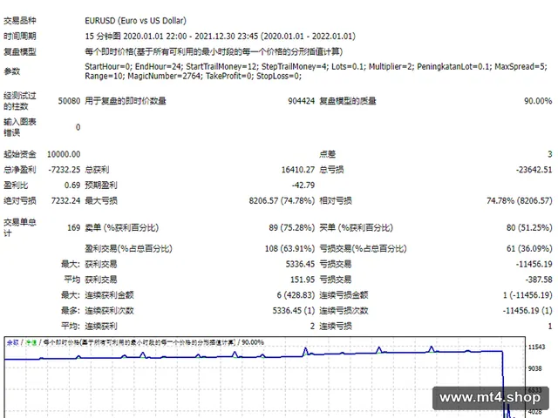Click the input chart errors value 0
Screen dimensions: 558x418
(78, 127)
